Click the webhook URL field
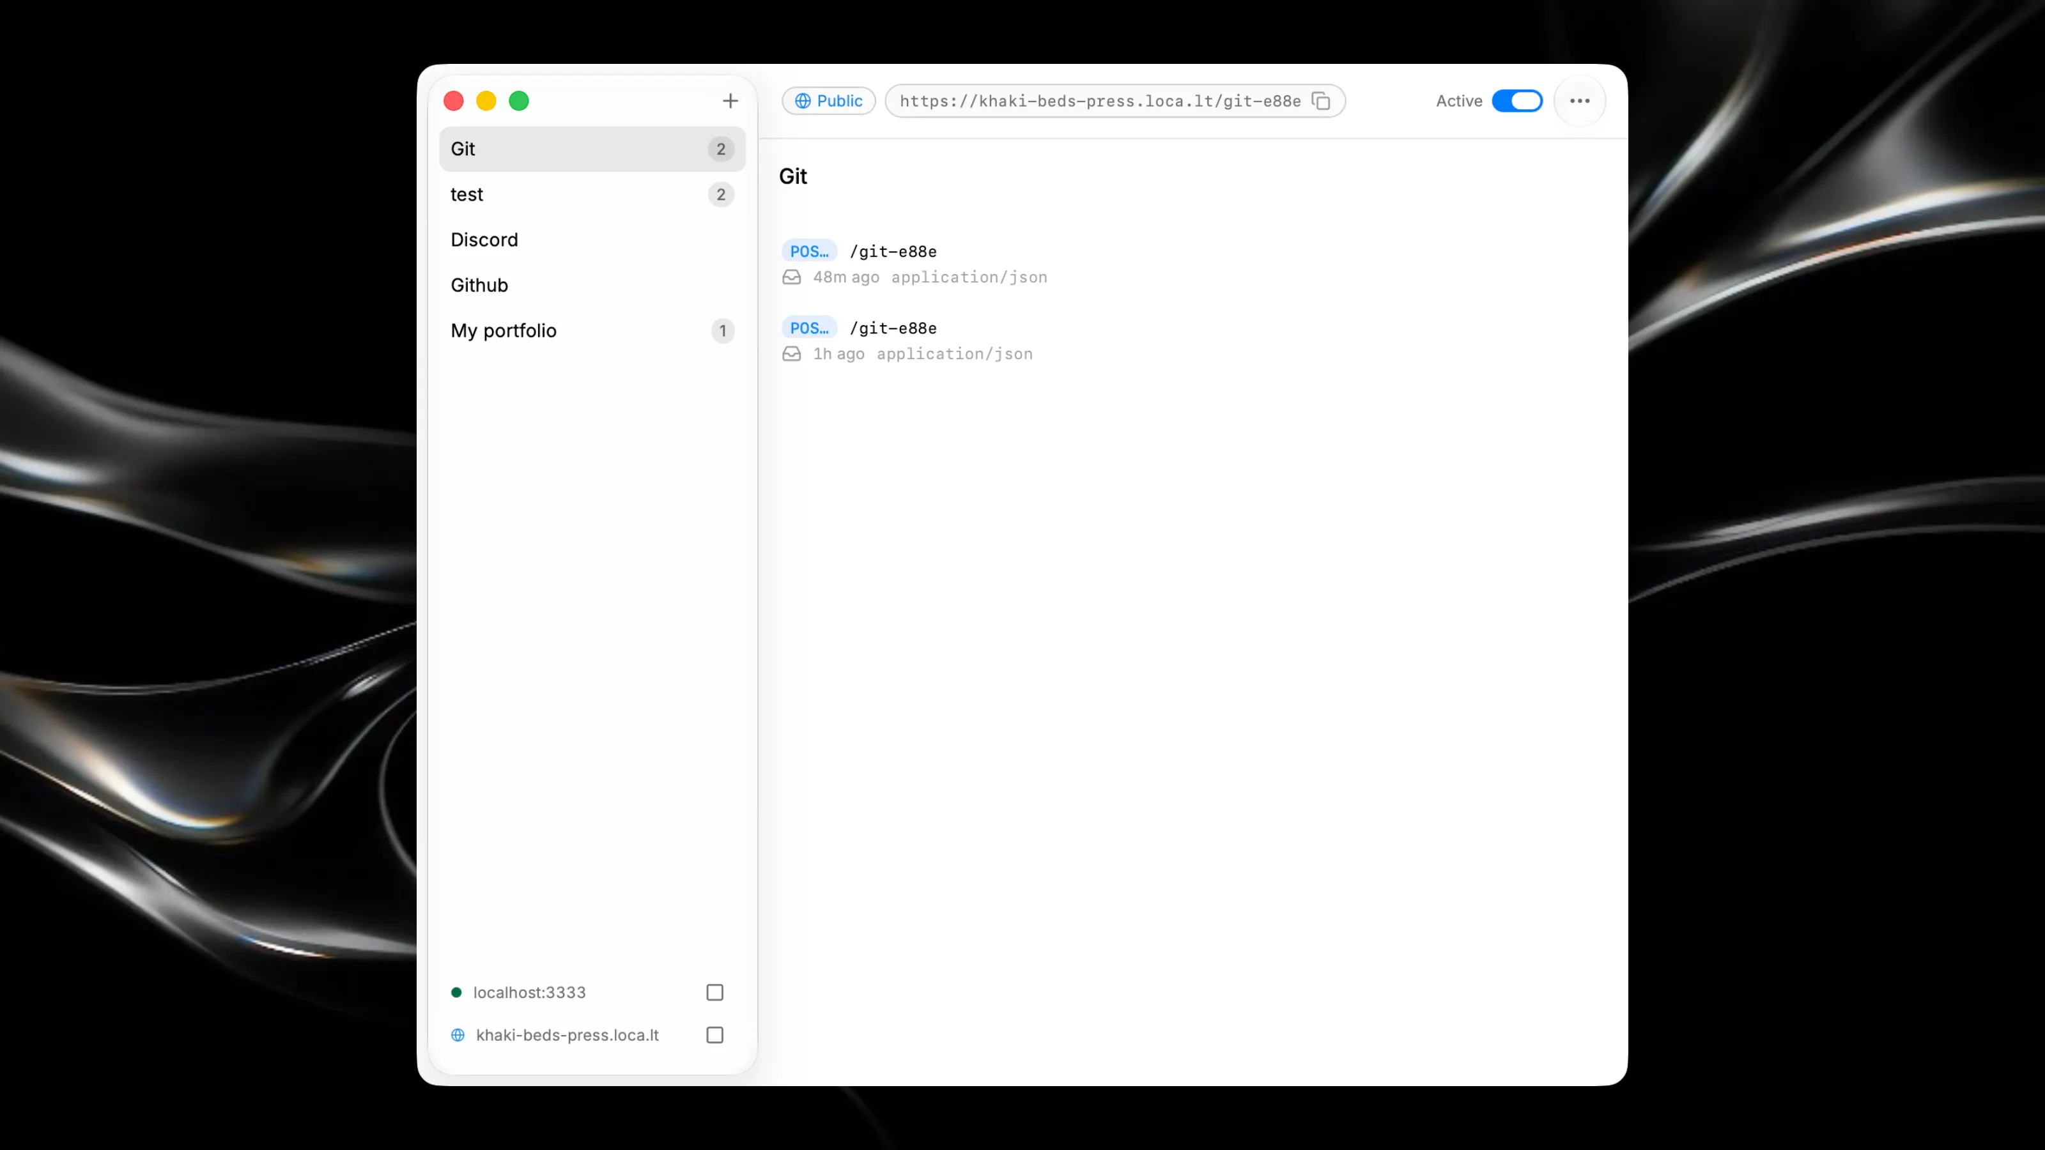Screen dimensions: 2045x1150 coord(1115,101)
